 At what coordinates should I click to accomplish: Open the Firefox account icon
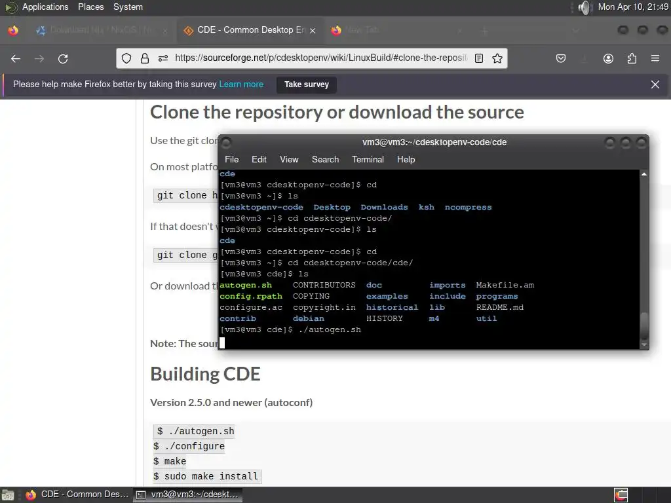pyautogui.click(x=608, y=58)
